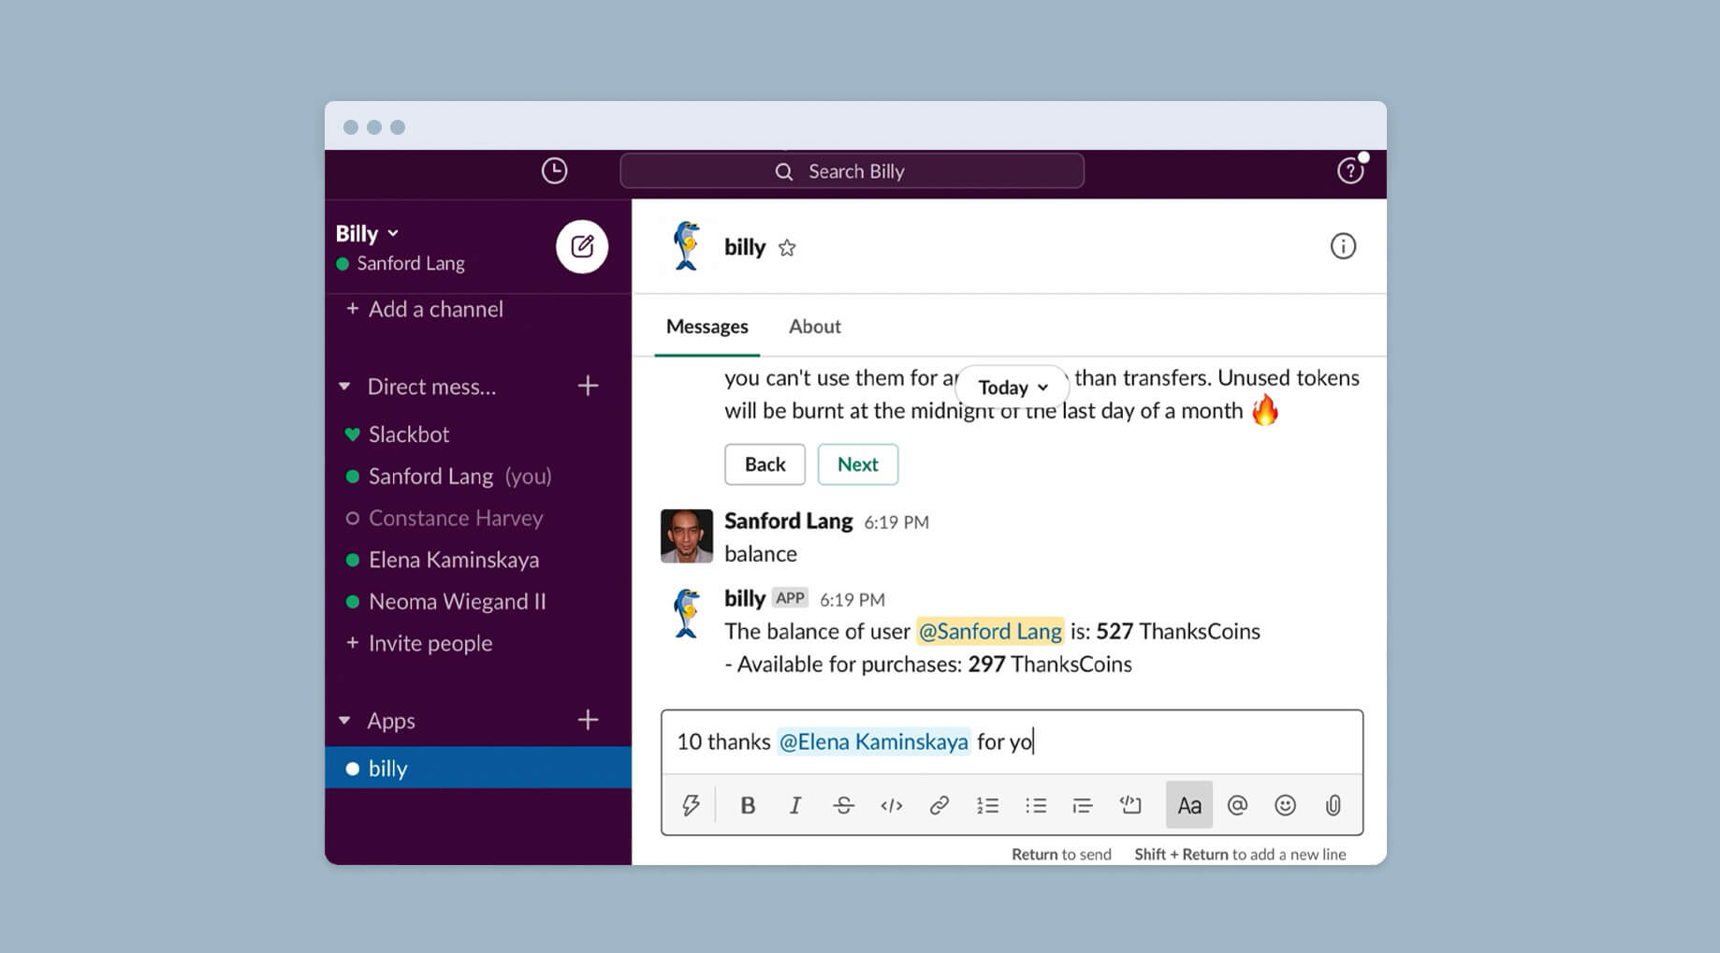Click the @Elena Kaminskaya mention in composer

(873, 742)
